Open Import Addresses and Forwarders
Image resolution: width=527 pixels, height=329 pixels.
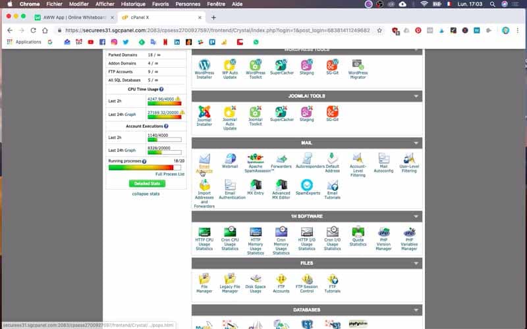coord(204,194)
